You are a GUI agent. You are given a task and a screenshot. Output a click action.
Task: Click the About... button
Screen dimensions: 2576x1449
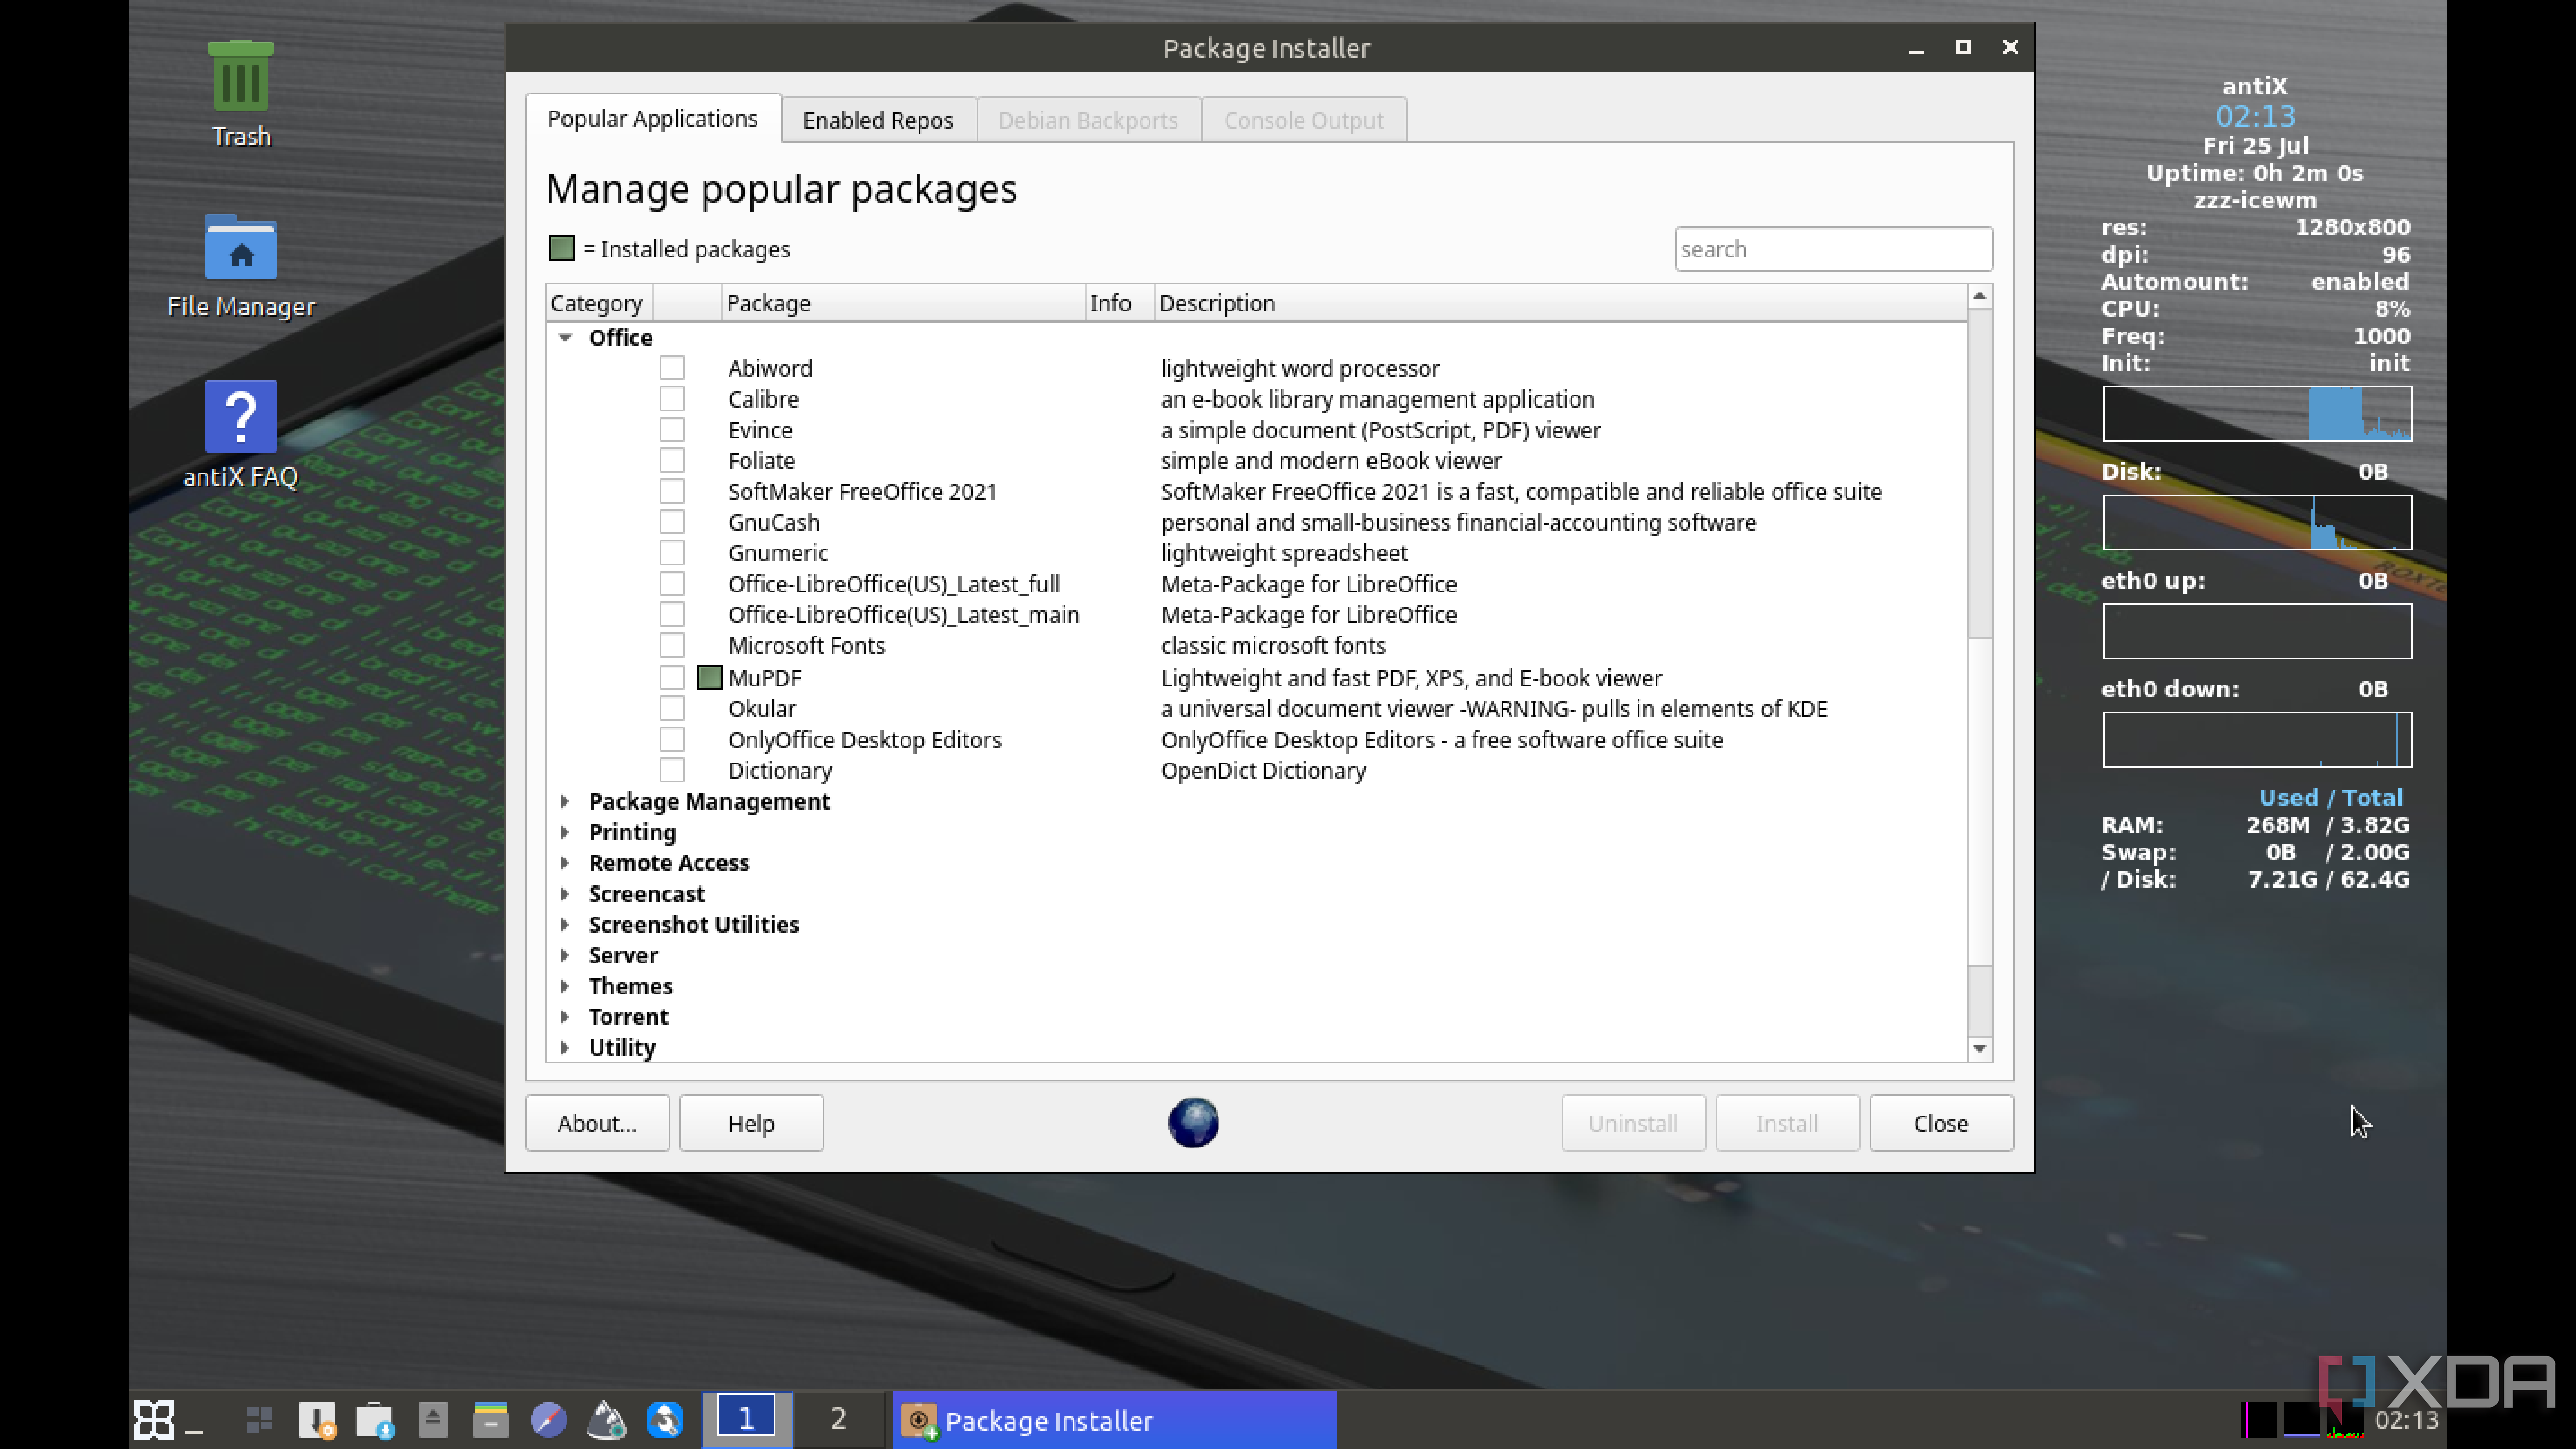(597, 1123)
